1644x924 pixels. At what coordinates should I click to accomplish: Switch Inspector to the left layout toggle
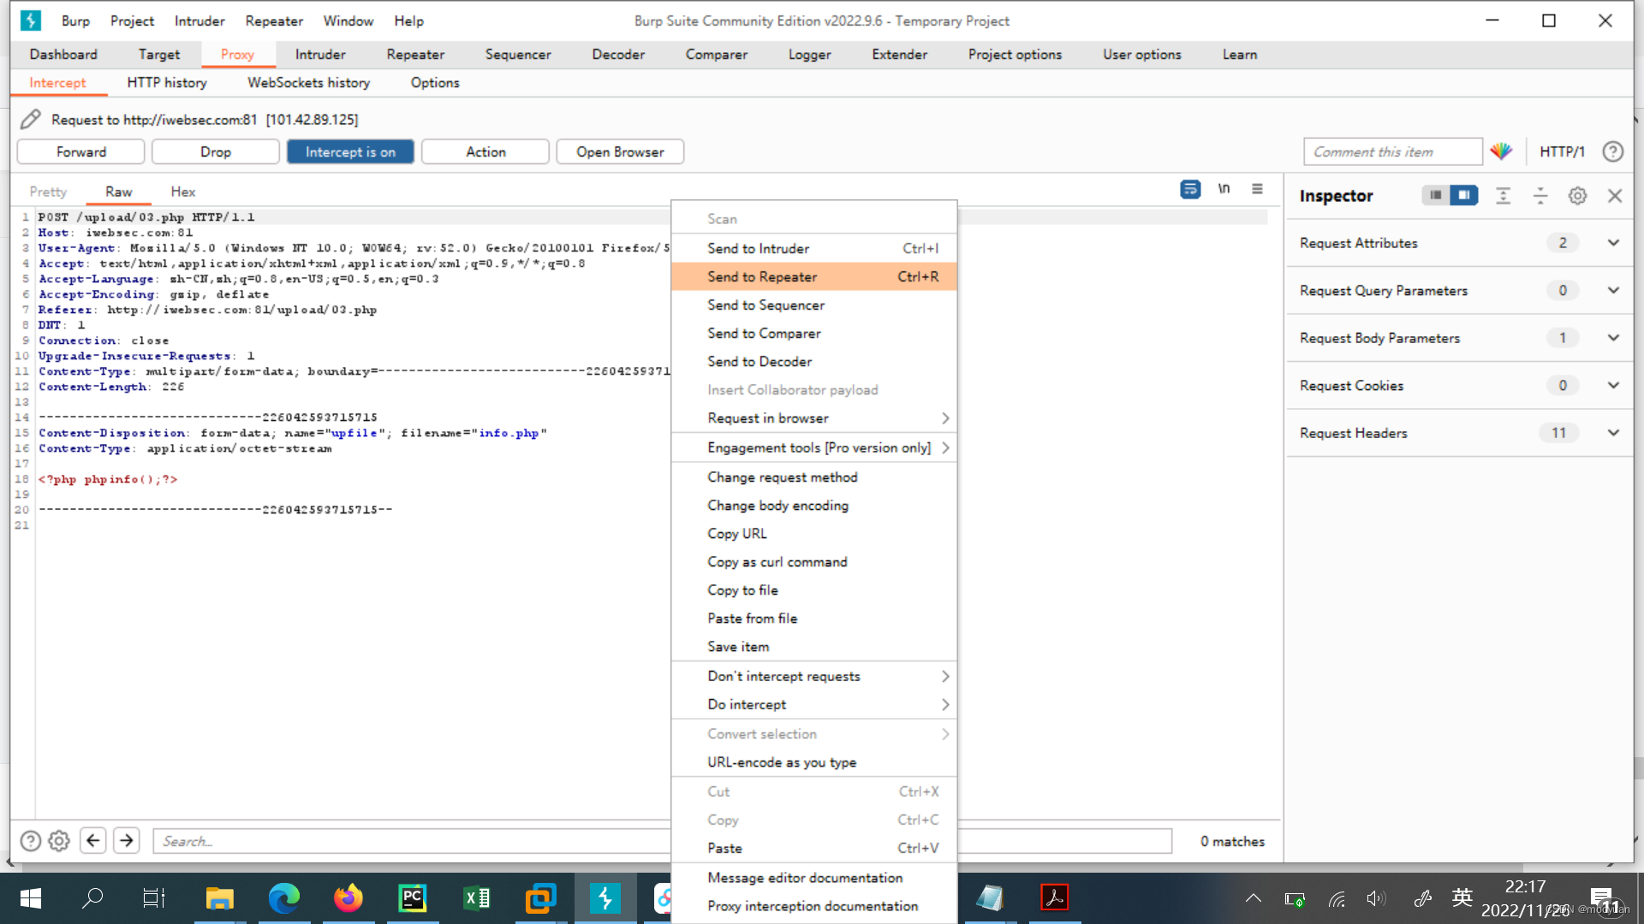coord(1436,195)
